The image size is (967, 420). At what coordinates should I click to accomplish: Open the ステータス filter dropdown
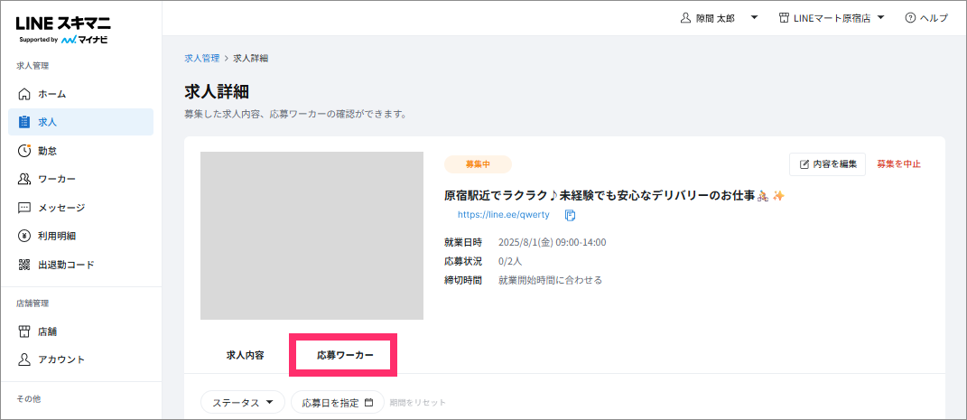point(243,402)
